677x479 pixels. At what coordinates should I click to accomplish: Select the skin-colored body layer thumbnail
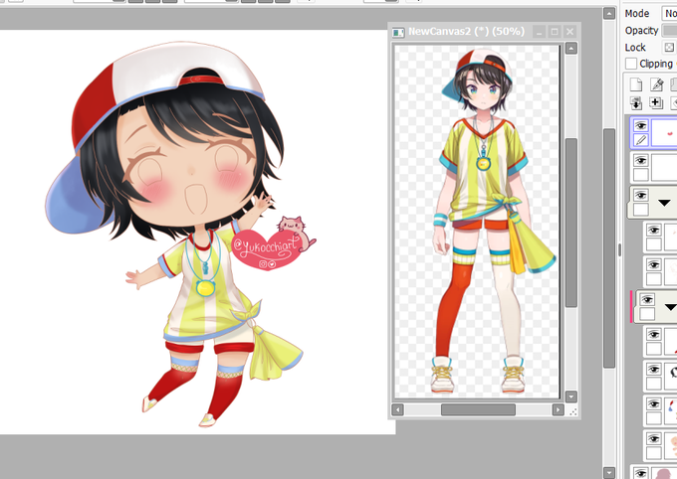click(671, 446)
